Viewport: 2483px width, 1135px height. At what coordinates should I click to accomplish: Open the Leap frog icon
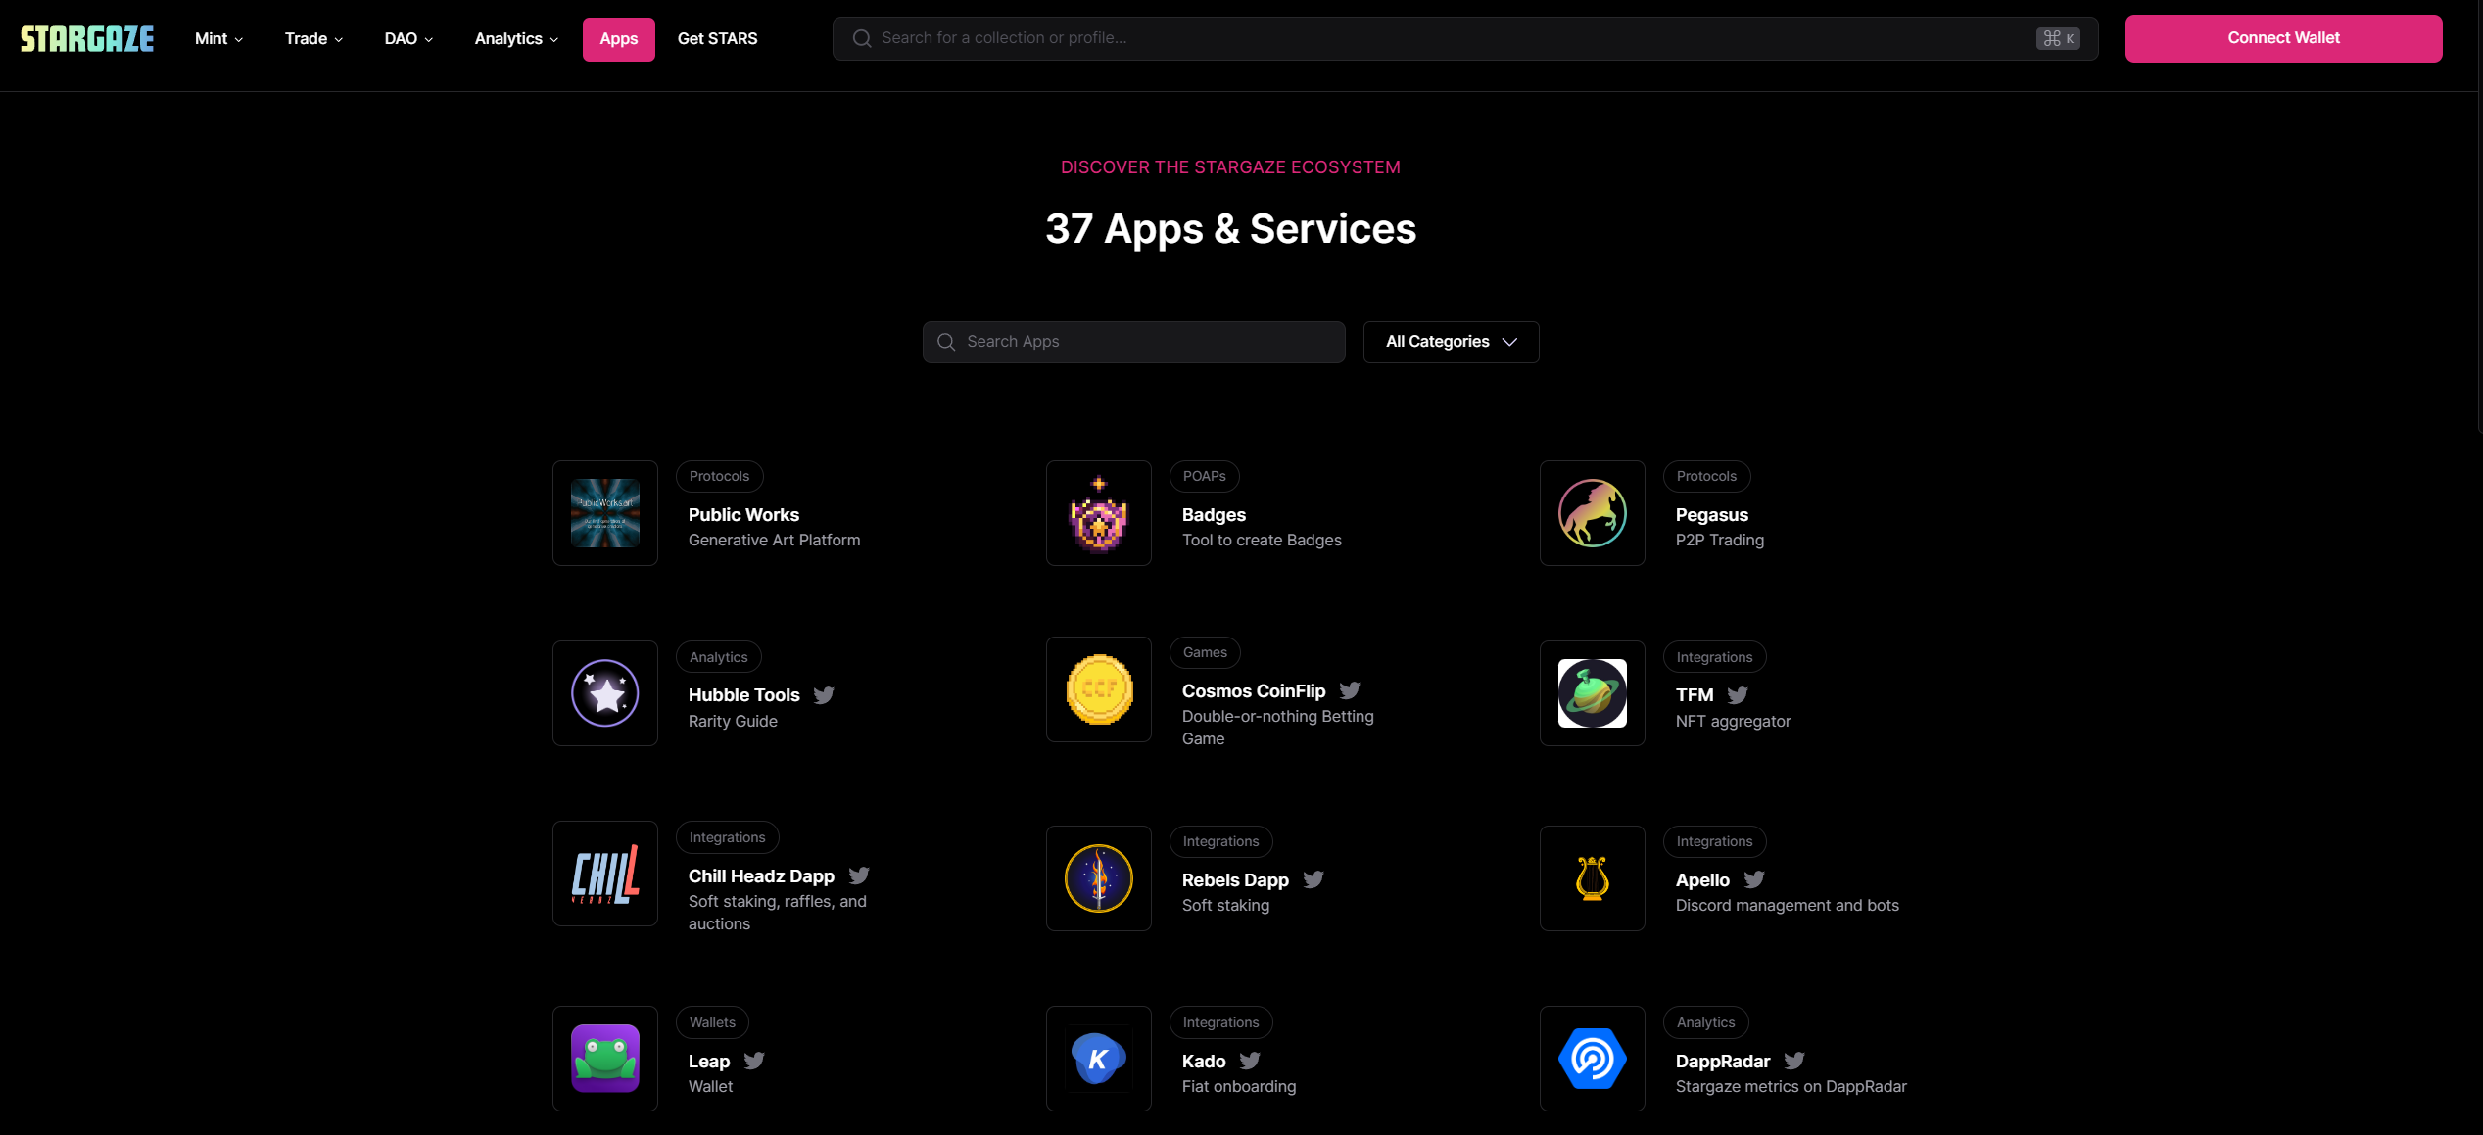[605, 1059]
